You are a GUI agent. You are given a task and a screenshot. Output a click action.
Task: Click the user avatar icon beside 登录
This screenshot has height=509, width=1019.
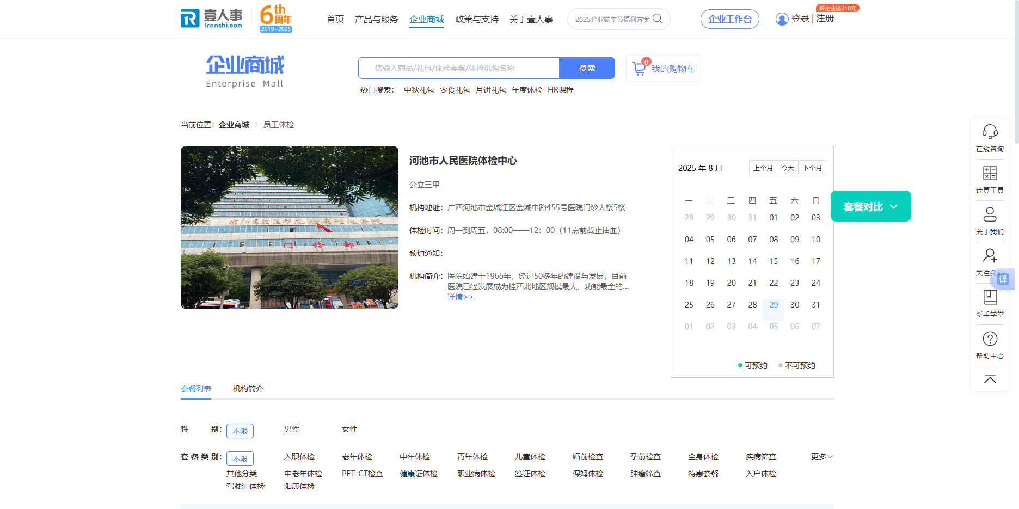[782, 19]
